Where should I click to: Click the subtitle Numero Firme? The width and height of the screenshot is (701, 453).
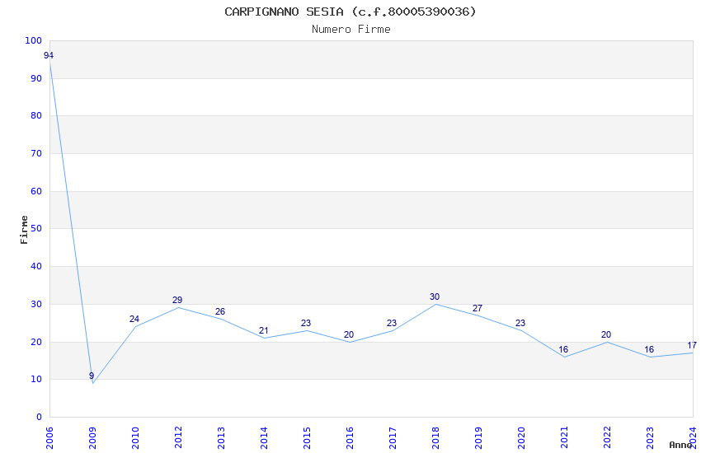click(351, 30)
